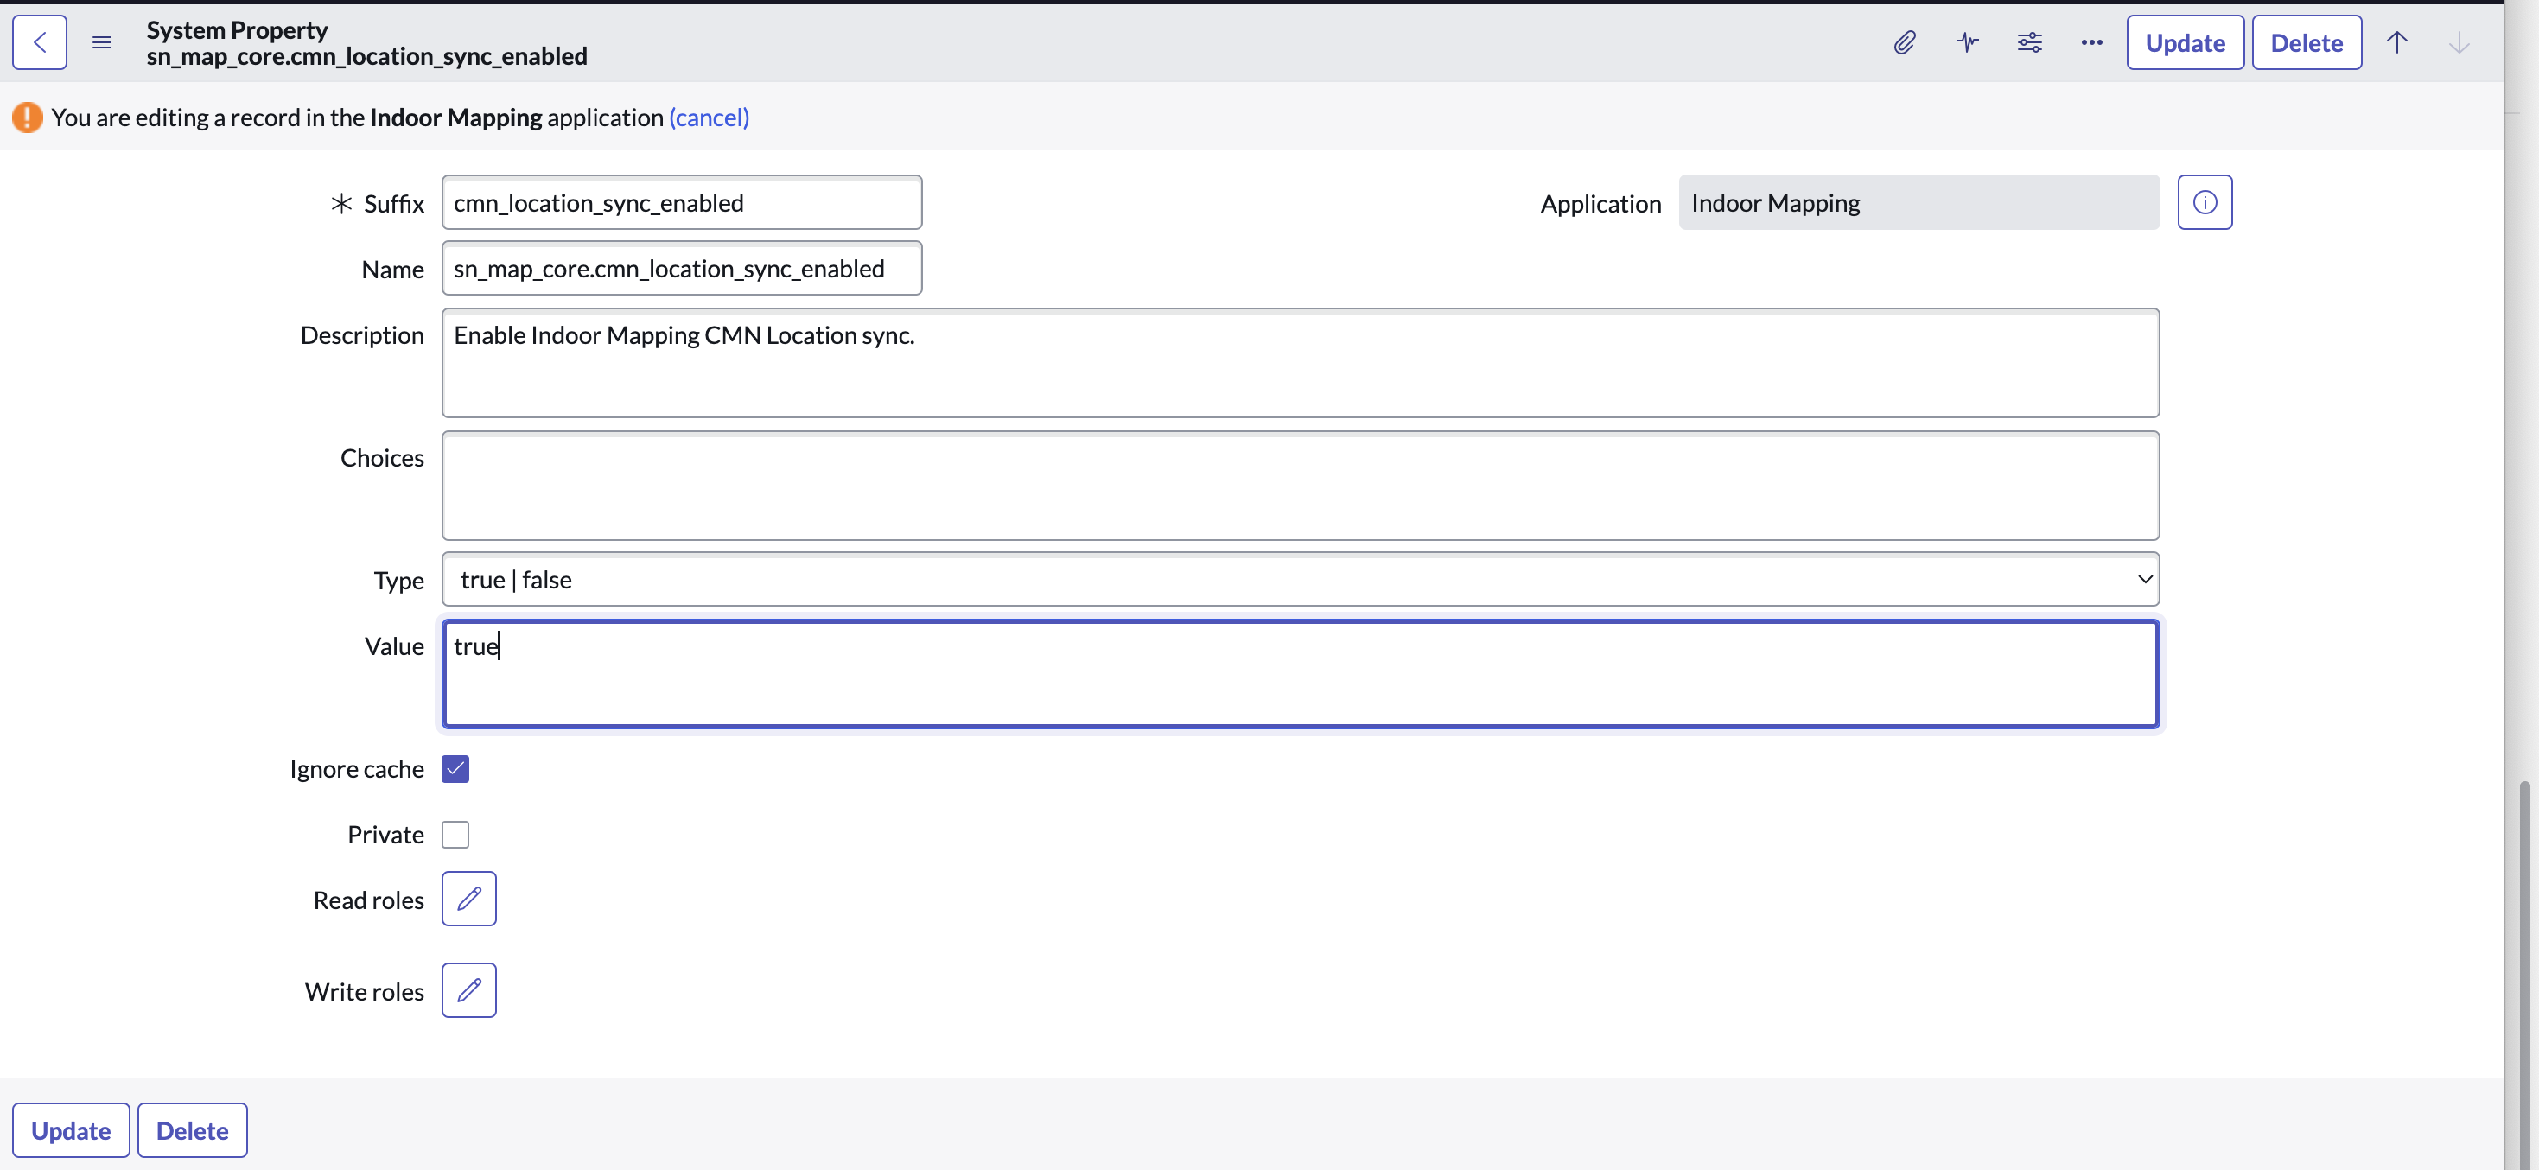Click the 'Indoor Mapping' bold banner text
2539x1170 pixels.
[x=455, y=118]
